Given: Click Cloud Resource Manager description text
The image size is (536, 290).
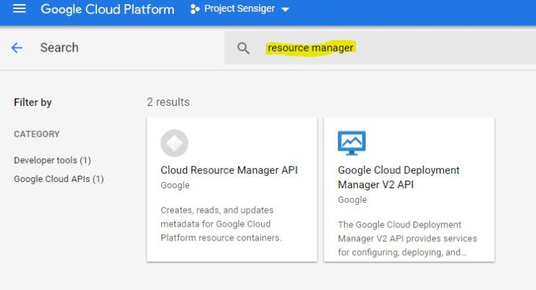Looking at the screenshot, I should point(221,224).
